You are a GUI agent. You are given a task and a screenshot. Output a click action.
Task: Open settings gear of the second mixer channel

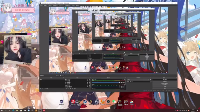click(x=124, y=87)
